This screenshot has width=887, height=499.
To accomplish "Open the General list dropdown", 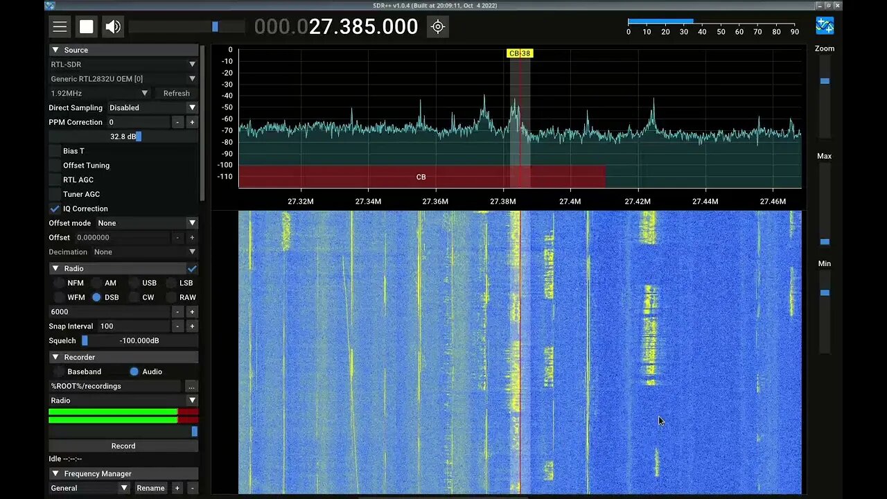I will point(89,488).
